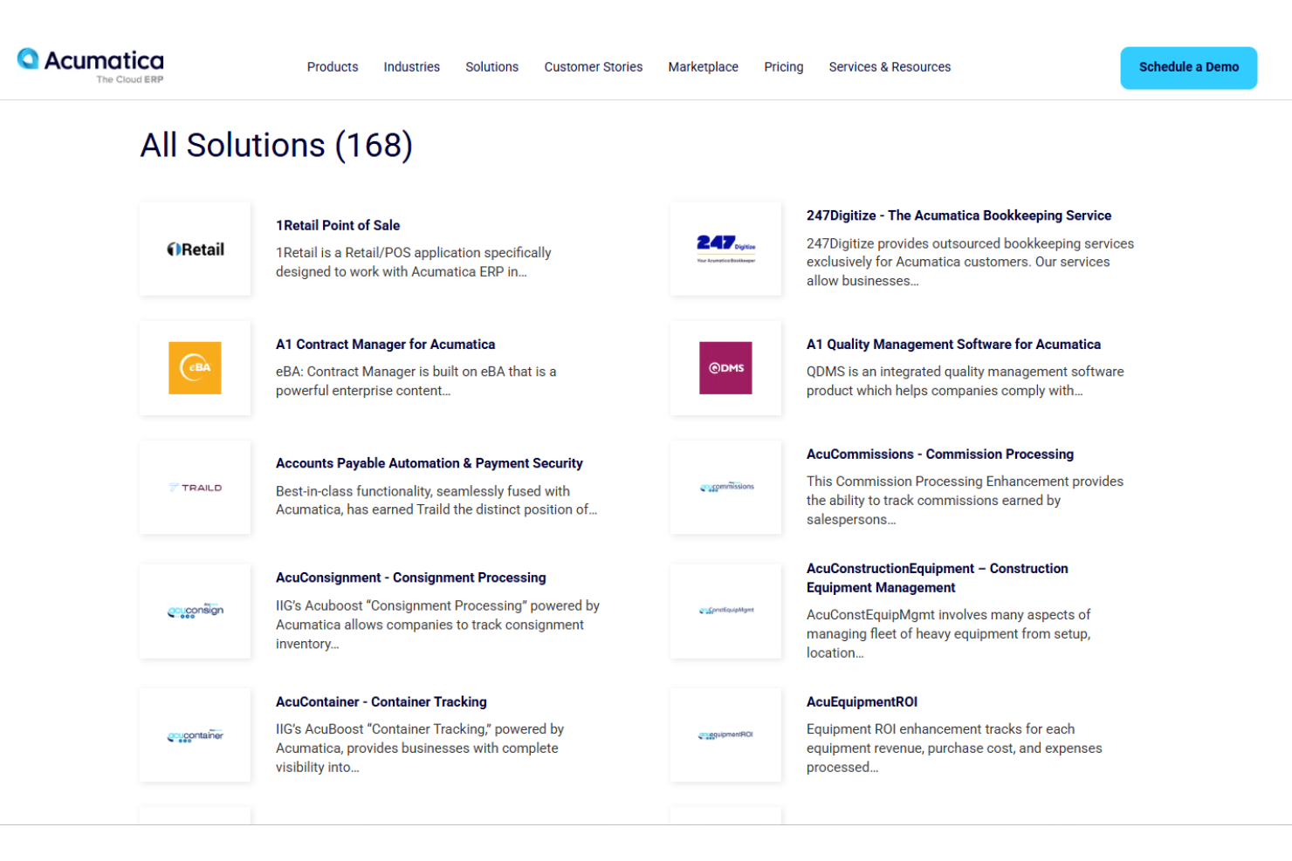Open the Products menu
This screenshot has width=1292, height=861.
point(332,66)
